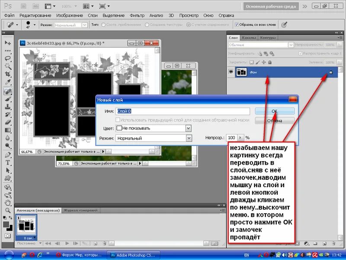This screenshot has height=260, width=346.
Task: Click the foreground color swatch
Action: (6, 224)
